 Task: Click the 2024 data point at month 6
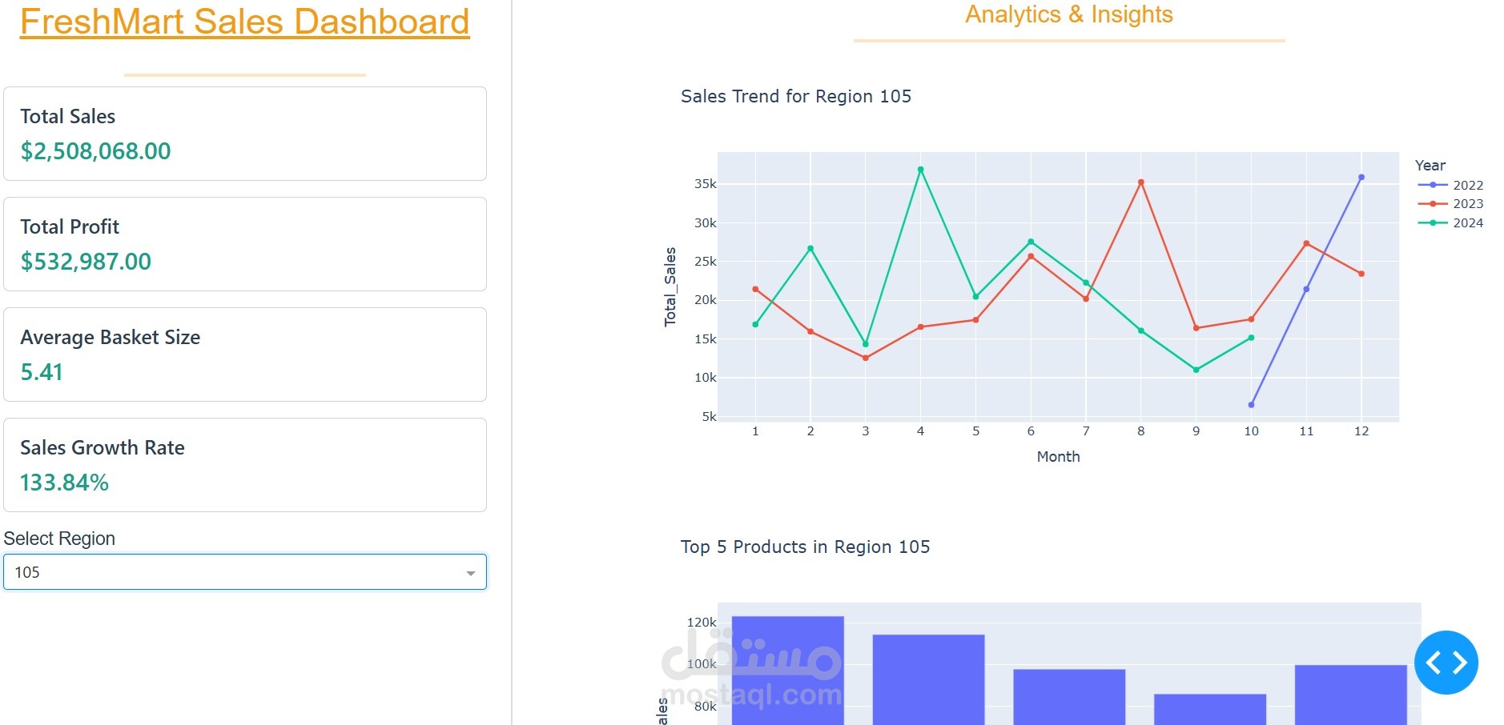(1031, 242)
